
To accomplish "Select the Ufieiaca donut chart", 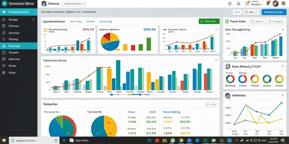I will point(267,79).
